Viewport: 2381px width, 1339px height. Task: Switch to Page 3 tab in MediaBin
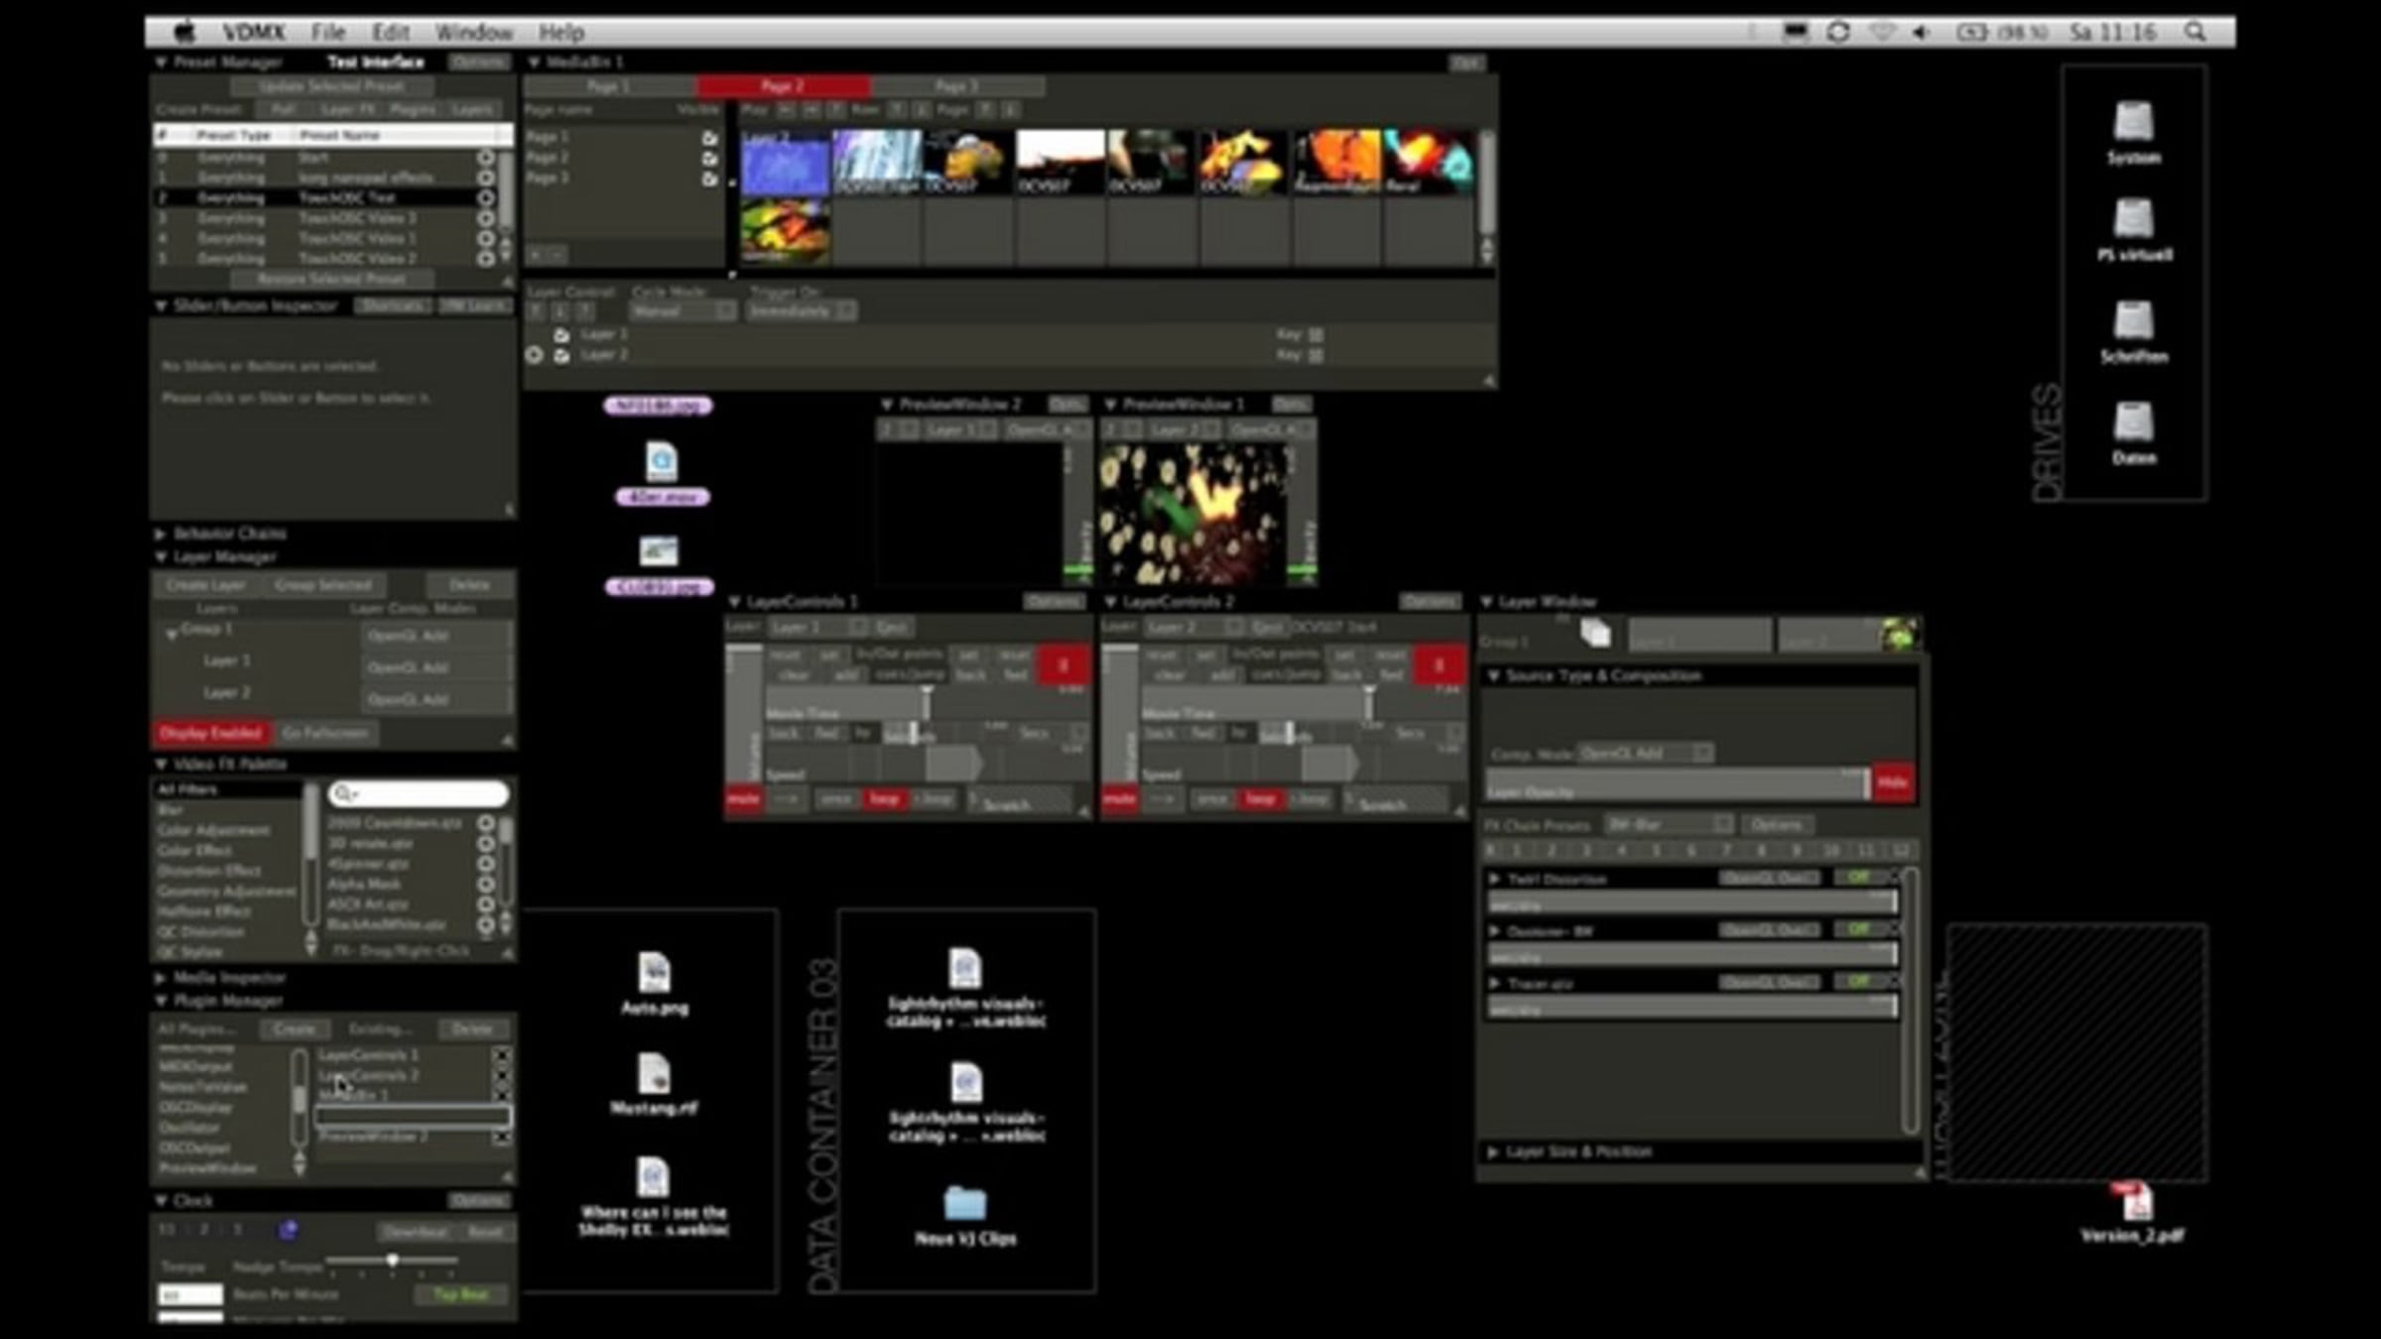point(956,86)
